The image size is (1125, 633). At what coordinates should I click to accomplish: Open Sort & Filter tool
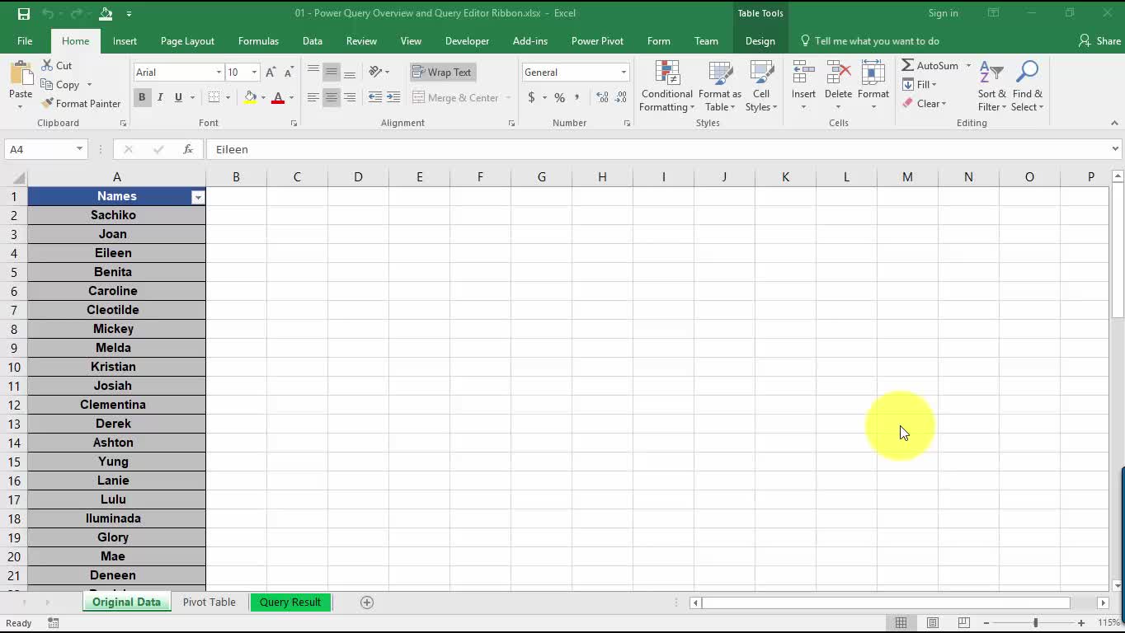(991, 86)
